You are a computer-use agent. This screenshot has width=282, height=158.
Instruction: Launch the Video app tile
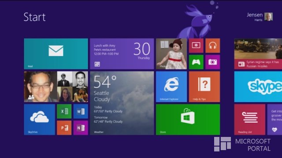(196, 46)
